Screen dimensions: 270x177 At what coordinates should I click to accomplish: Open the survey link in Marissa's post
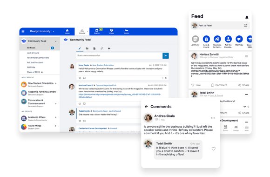[120, 96]
